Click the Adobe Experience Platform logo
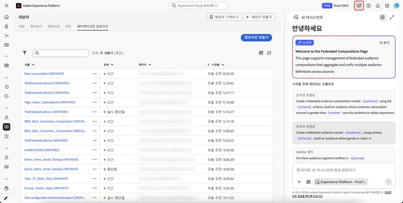 (18, 6)
